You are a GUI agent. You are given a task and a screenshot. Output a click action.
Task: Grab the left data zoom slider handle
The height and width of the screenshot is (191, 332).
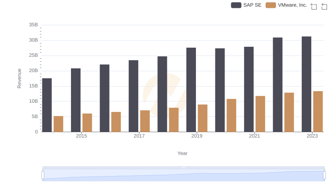click(x=43, y=175)
